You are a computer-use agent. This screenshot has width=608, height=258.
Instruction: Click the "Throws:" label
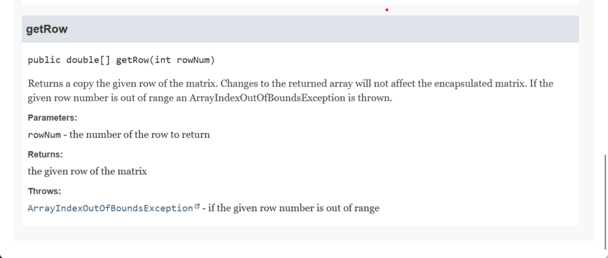click(45, 192)
